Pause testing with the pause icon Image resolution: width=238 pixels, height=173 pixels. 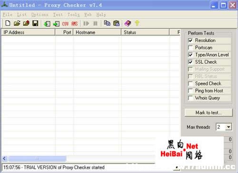[95, 23]
